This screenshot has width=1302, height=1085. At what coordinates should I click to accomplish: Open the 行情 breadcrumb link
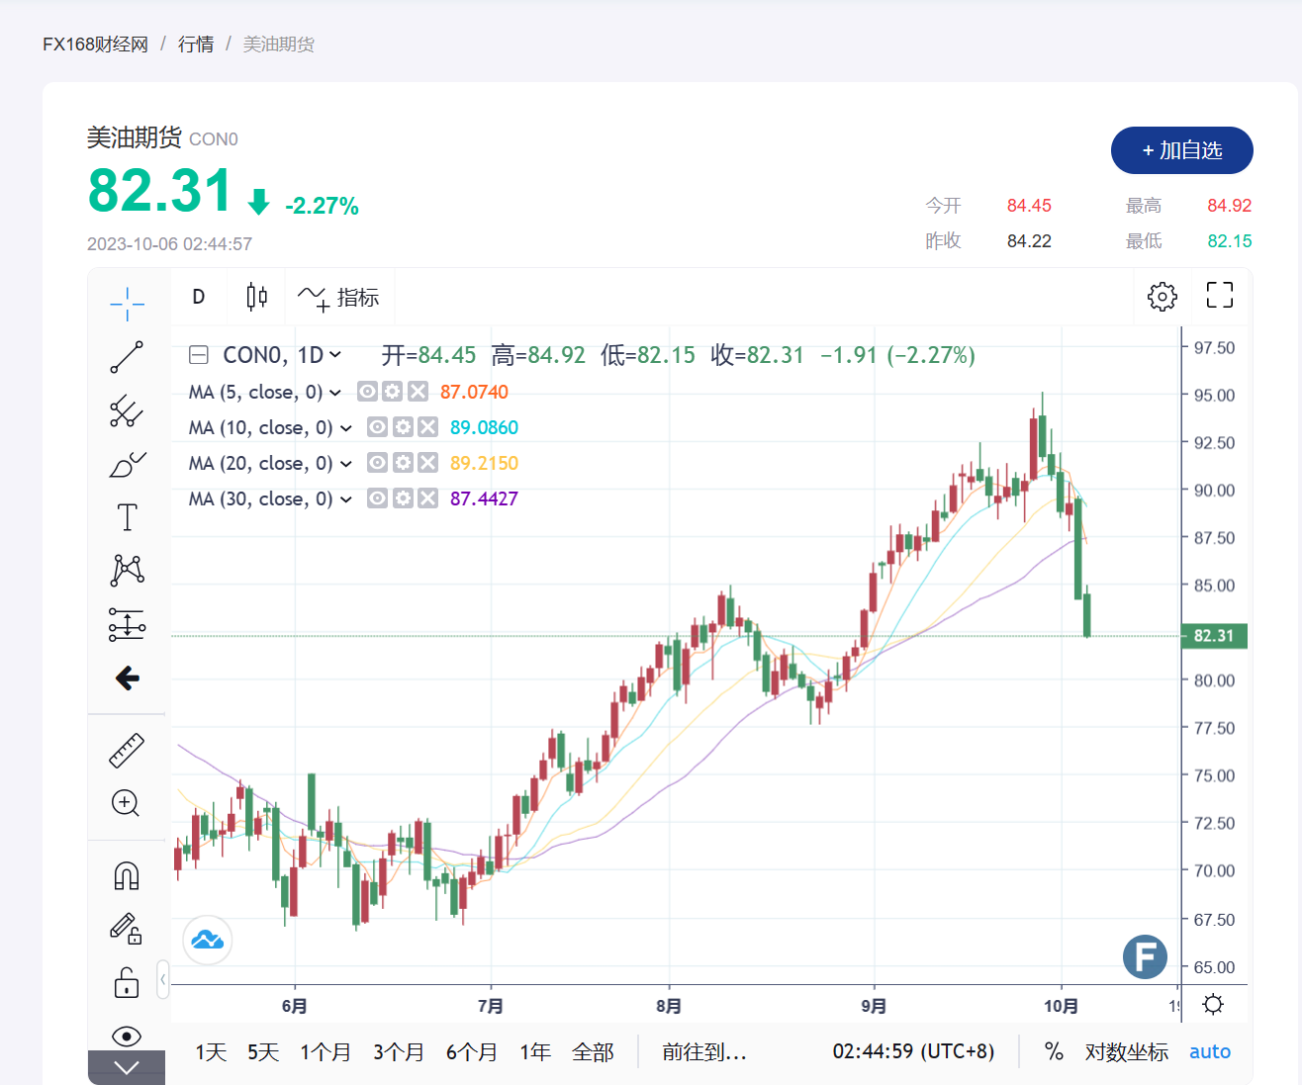(196, 45)
